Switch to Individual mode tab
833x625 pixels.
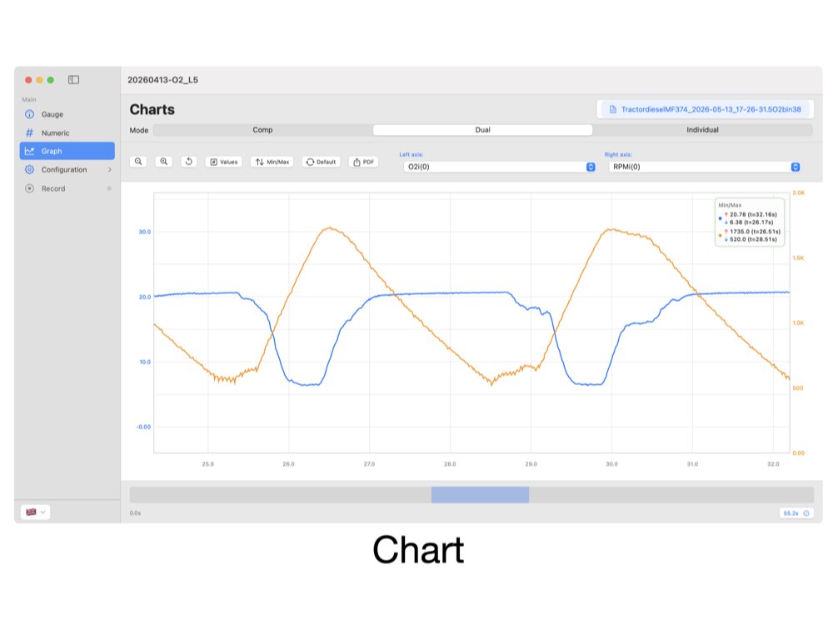pos(702,130)
